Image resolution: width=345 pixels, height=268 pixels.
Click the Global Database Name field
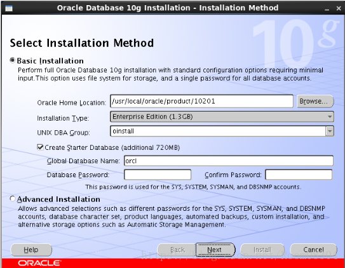tap(229, 161)
